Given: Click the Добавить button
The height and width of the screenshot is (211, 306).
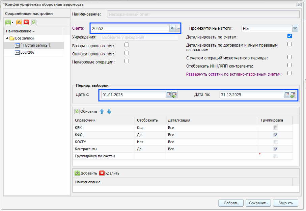Looking at the screenshot, I should tap(86, 173).
